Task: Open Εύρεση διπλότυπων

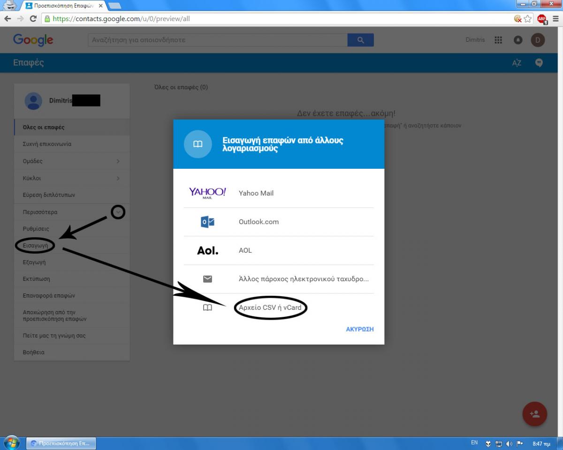Action: point(72,195)
